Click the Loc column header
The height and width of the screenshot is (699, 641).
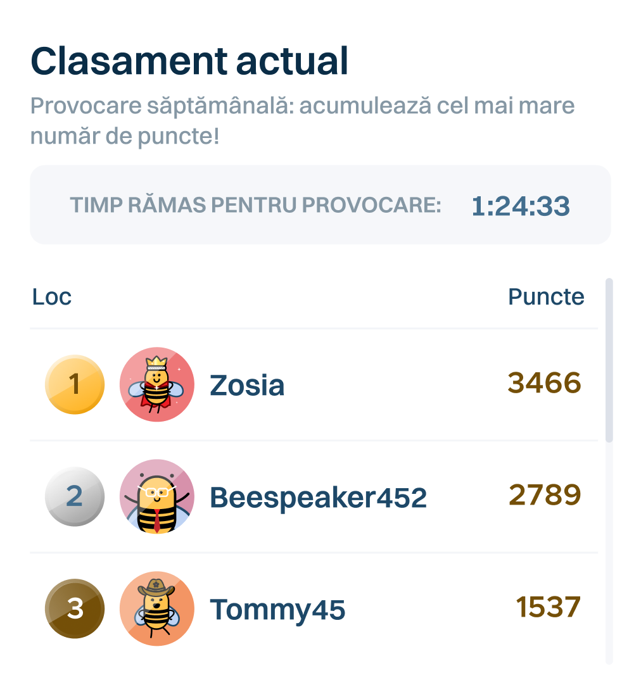(x=52, y=296)
